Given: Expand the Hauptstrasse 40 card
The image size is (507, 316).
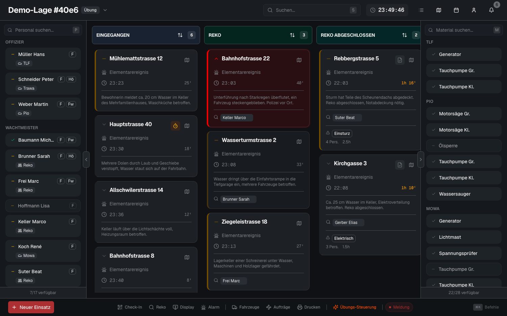Looking at the screenshot, I should pyautogui.click(x=104, y=124).
